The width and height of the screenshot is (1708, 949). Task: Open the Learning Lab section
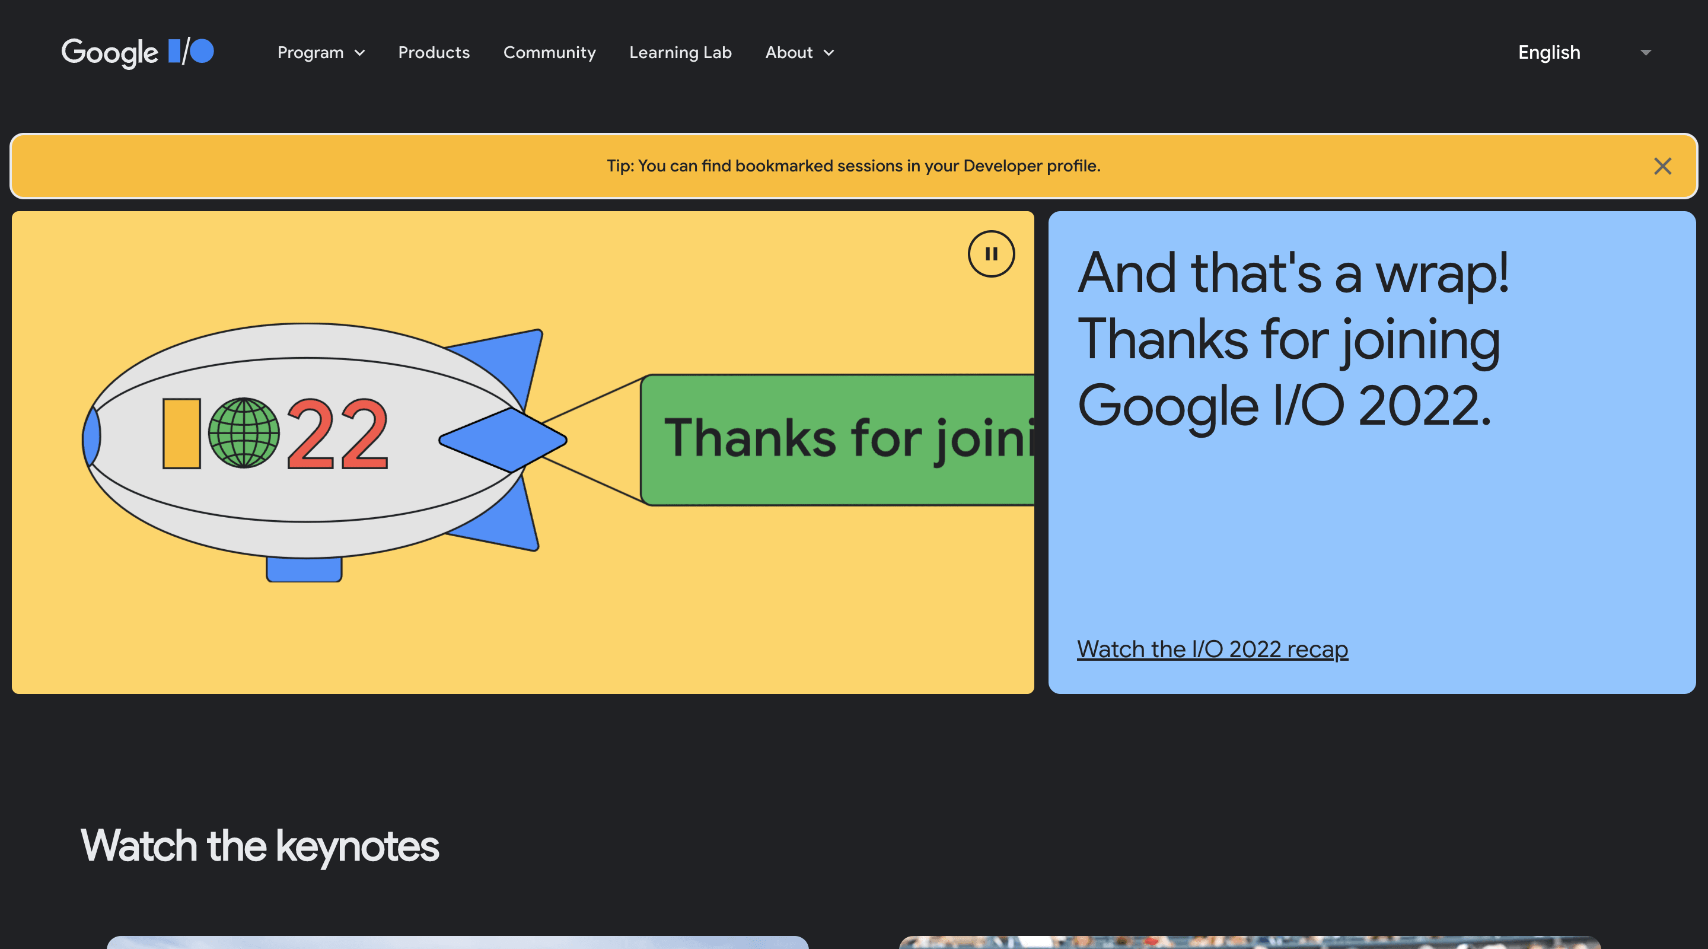coord(680,52)
